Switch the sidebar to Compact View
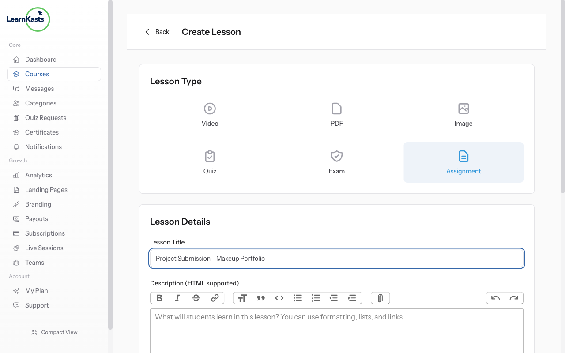The width and height of the screenshot is (565, 353). click(54, 332)
